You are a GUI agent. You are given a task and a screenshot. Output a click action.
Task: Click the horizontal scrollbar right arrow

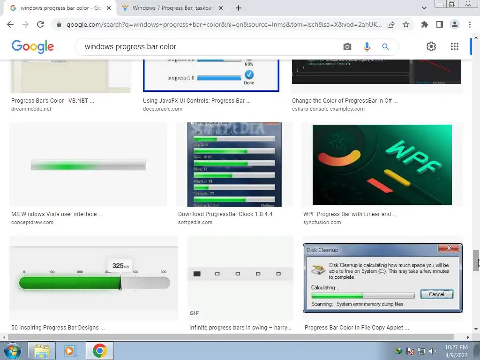pyautogui.click(x=468, y=337)
